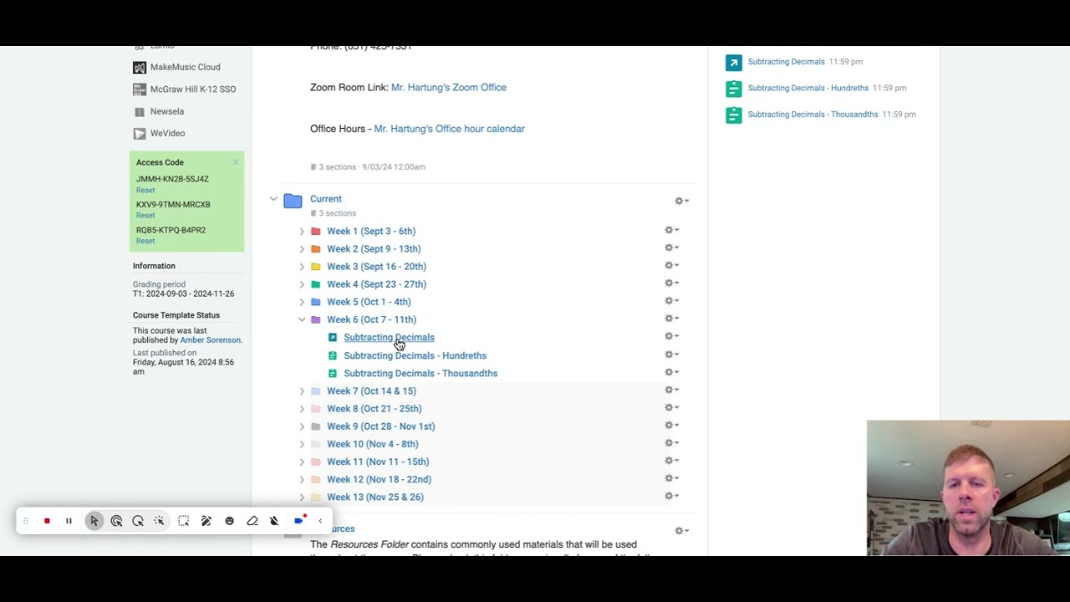Reset access code RQB5-KTPQ-B4PR2
This screenshot has width=1070, height=602.
[145, 241]
